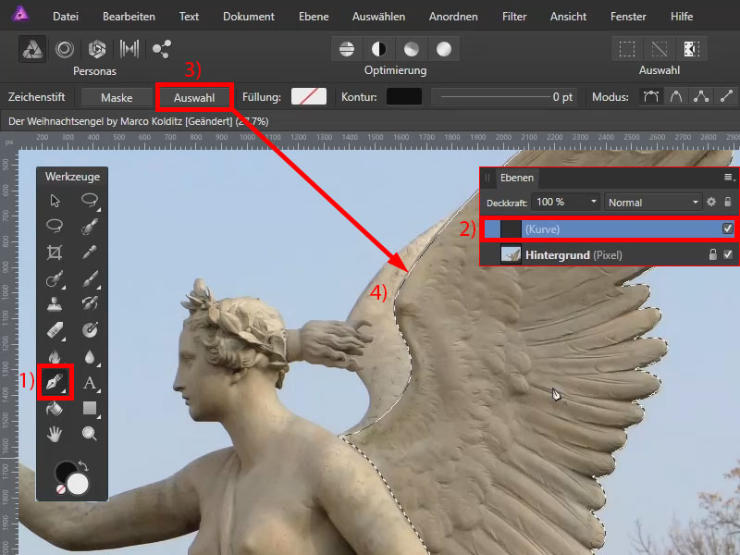Open the Anordnen menu

[453, 17]
